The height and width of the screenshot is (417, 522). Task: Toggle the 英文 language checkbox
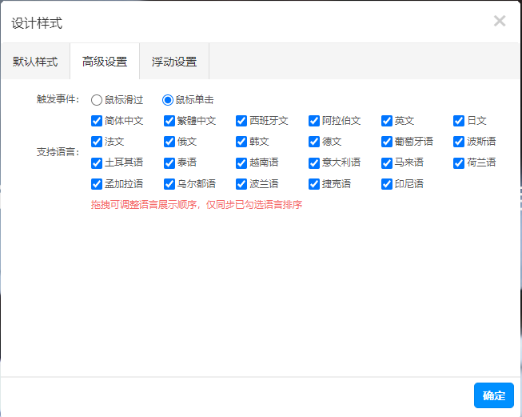tap(387, 121)
